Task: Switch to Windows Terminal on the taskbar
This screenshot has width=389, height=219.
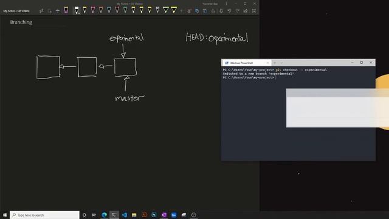Action: tap(114, 215)
